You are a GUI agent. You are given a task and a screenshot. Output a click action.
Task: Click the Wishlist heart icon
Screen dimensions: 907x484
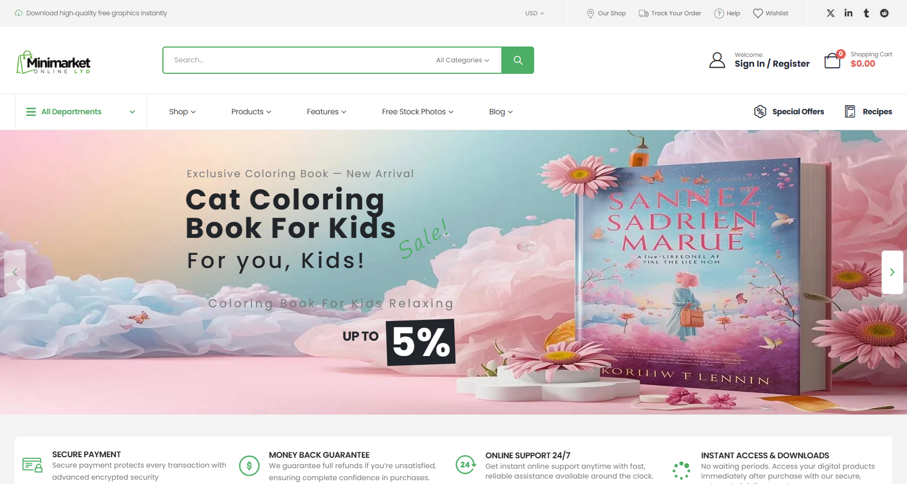[758, 13]
